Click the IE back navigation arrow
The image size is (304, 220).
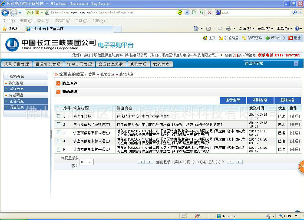pos(5,13)
